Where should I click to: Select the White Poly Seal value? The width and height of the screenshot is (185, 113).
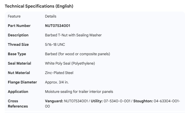(70, 63)
